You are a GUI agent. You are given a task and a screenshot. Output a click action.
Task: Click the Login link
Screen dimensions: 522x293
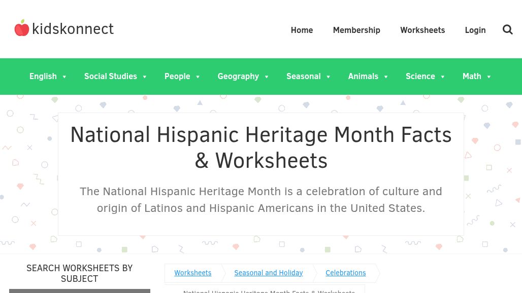[x=475, y=30]
